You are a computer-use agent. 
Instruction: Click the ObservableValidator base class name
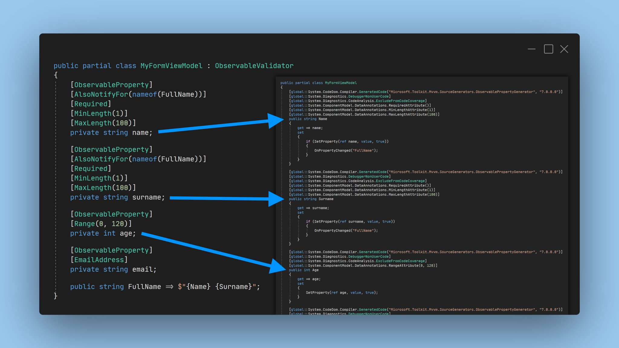[254, 66]
